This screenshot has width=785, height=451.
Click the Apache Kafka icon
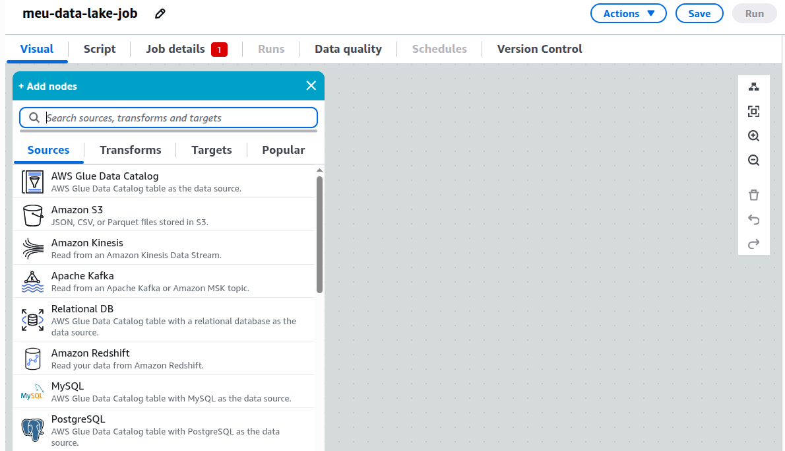click(32, 281)
